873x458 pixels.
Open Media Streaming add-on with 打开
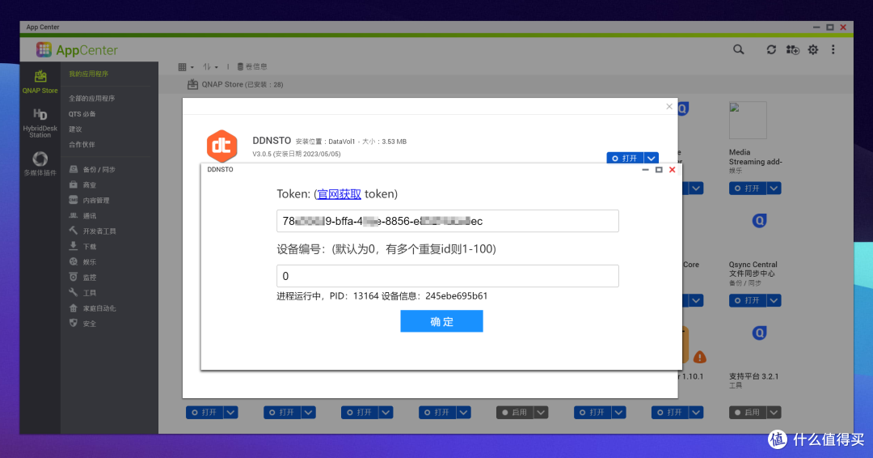(x=748, y=189)
